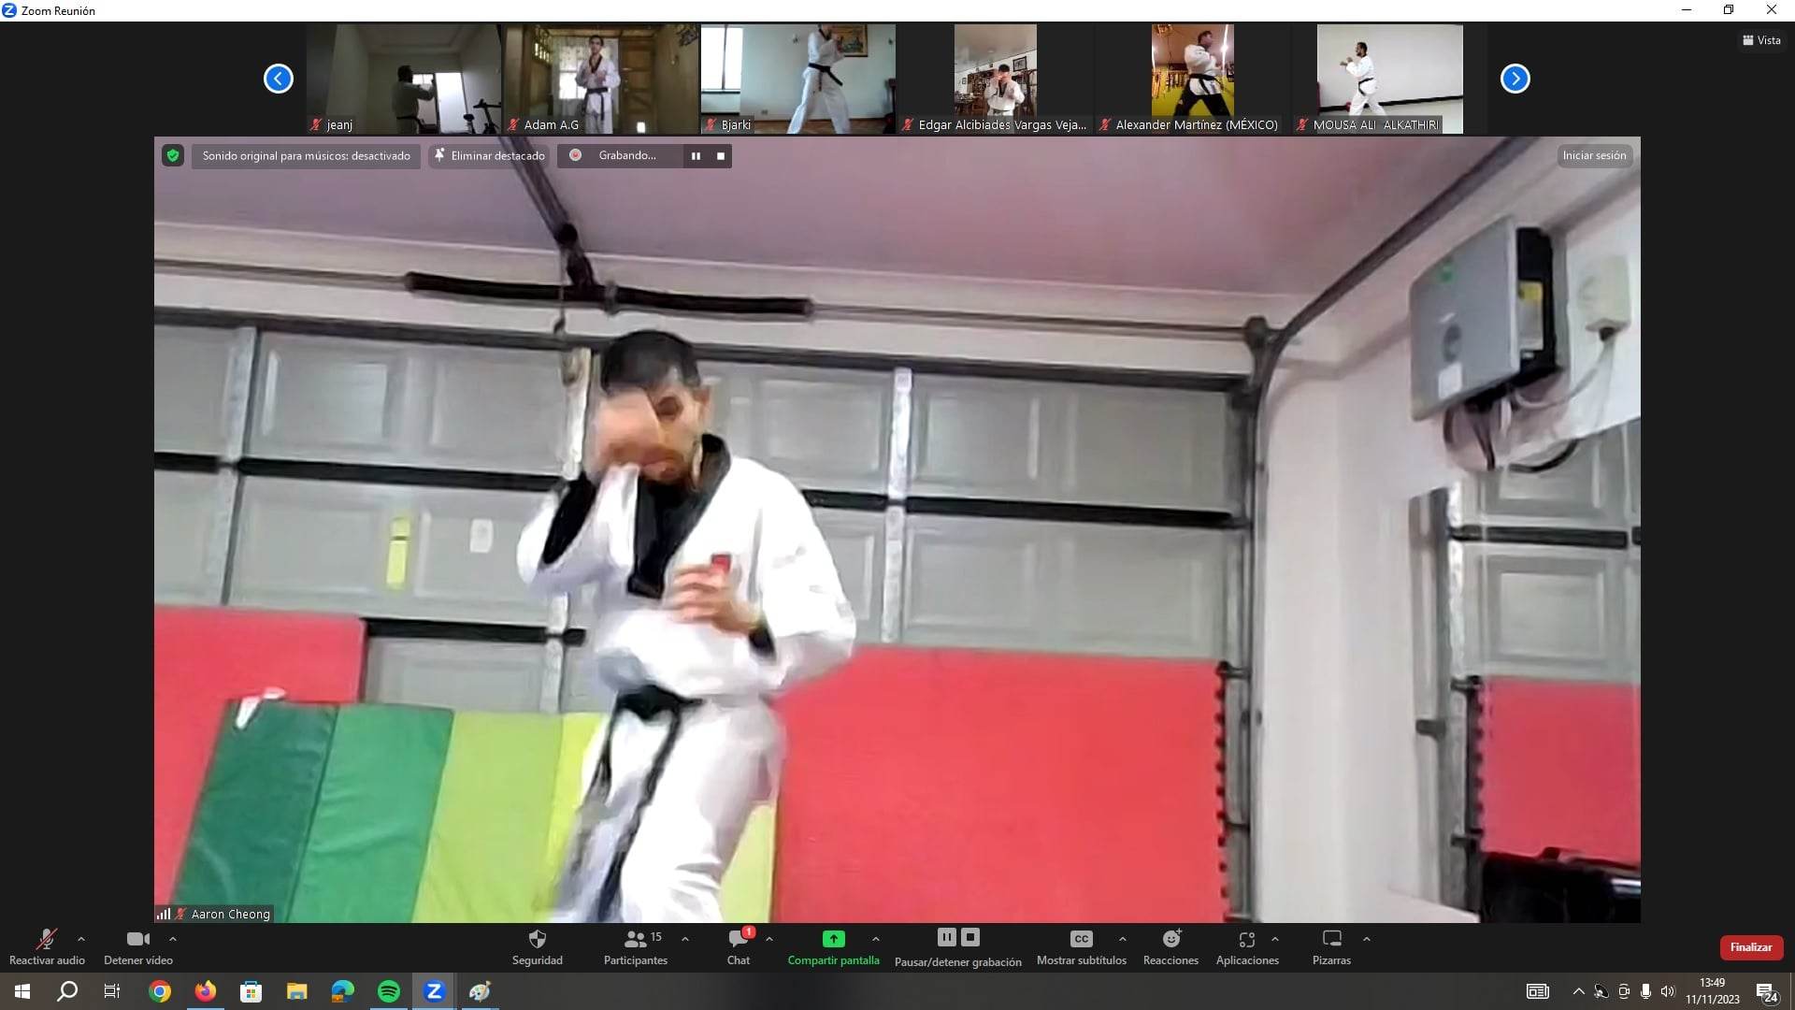Expand caret beside Chat

[769, 939]
